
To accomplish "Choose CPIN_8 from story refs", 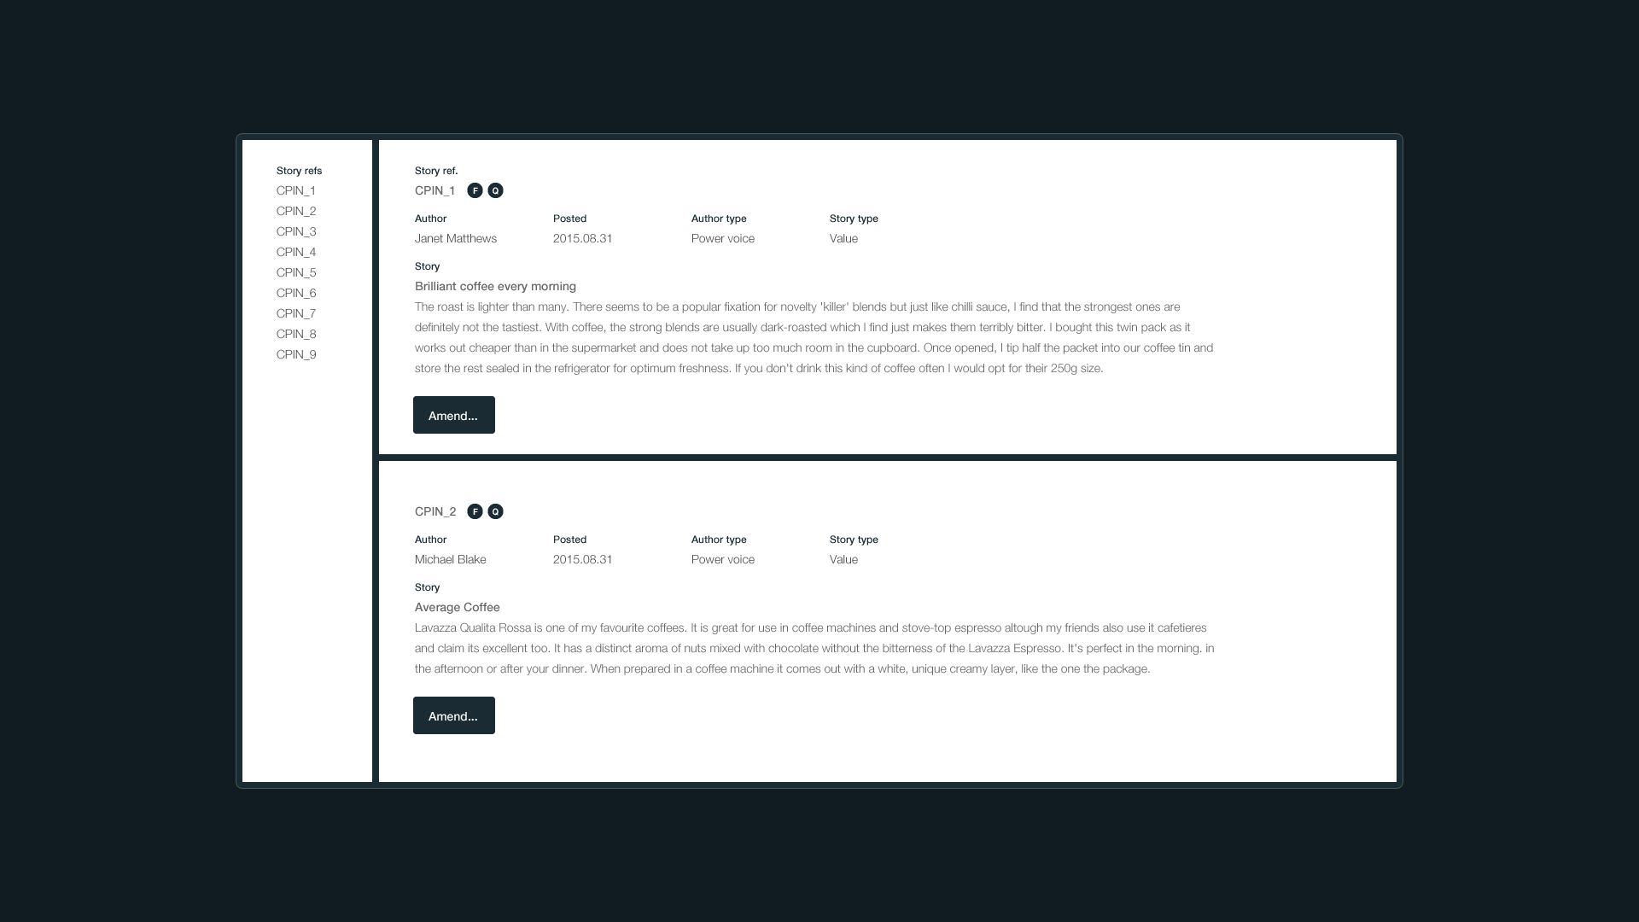I will (296, 334).
